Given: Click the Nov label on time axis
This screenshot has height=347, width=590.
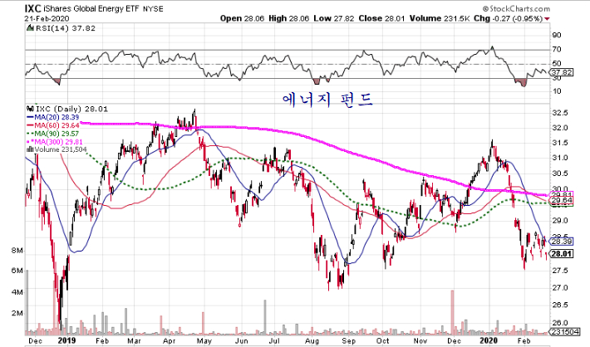Looking at the screenshot, I should tap(420, 340).
